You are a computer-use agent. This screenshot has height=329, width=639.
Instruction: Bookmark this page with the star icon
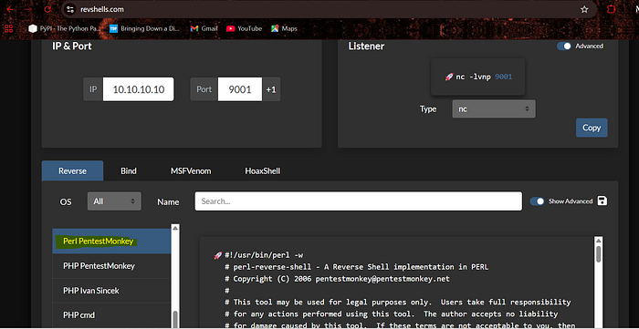[584, 9]
